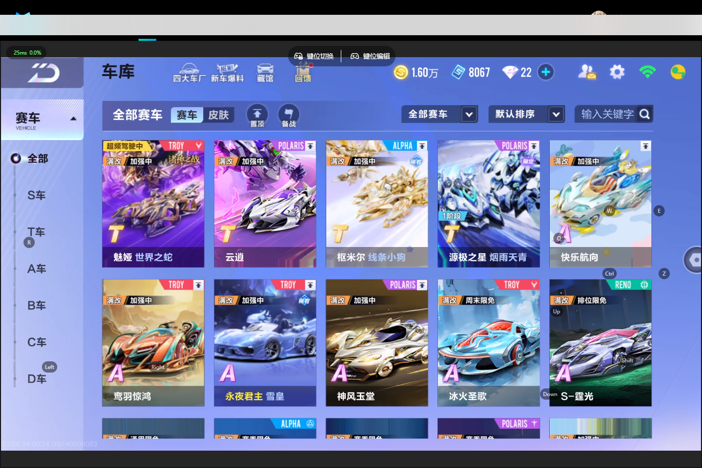
Task: Open friends mail icon
Action: 587,72
